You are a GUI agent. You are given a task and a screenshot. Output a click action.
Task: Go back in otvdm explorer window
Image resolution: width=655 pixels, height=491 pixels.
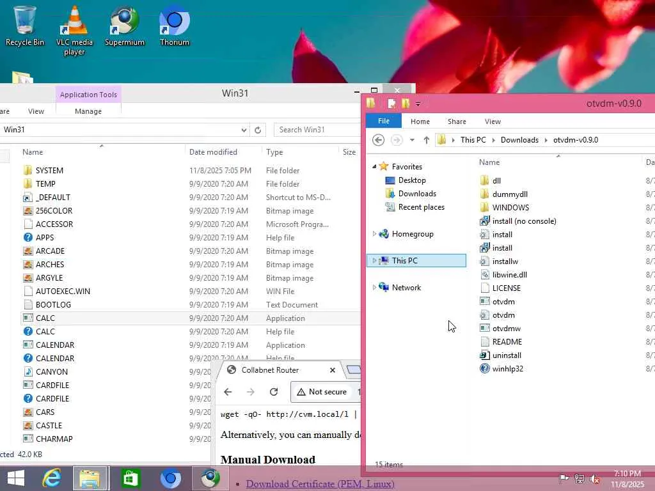[378, 140]
